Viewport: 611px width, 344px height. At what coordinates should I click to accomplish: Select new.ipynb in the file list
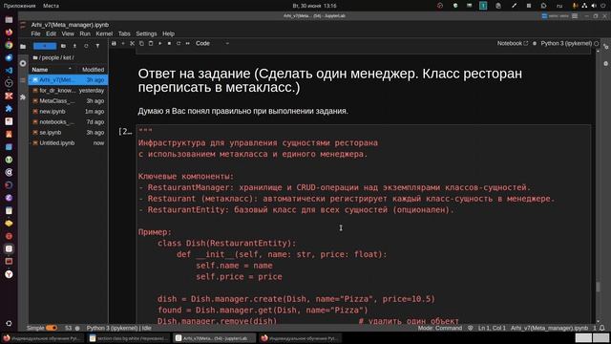coord(68,112)
